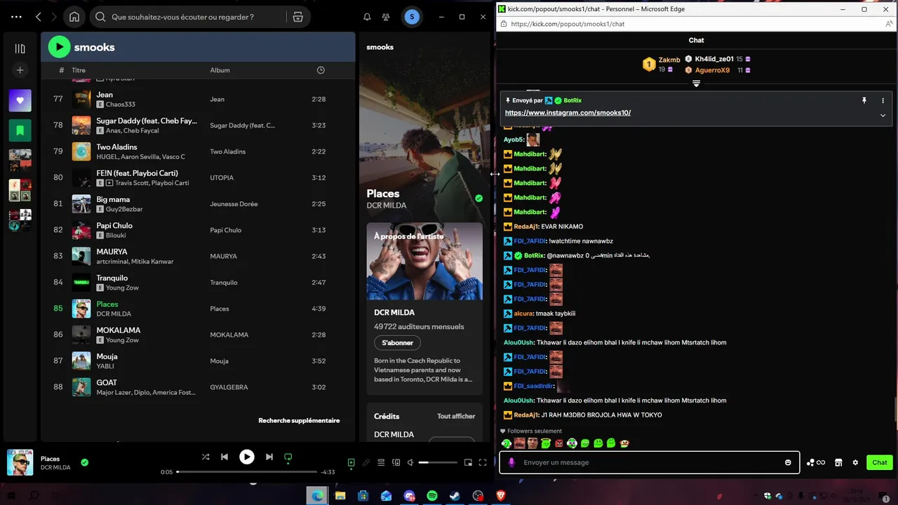Collapse the pinned message with the chevron
This screenshot has width=898, height=505.
883,115
